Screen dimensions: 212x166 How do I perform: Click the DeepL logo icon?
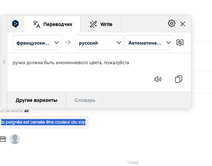click(x=15, y=24)
